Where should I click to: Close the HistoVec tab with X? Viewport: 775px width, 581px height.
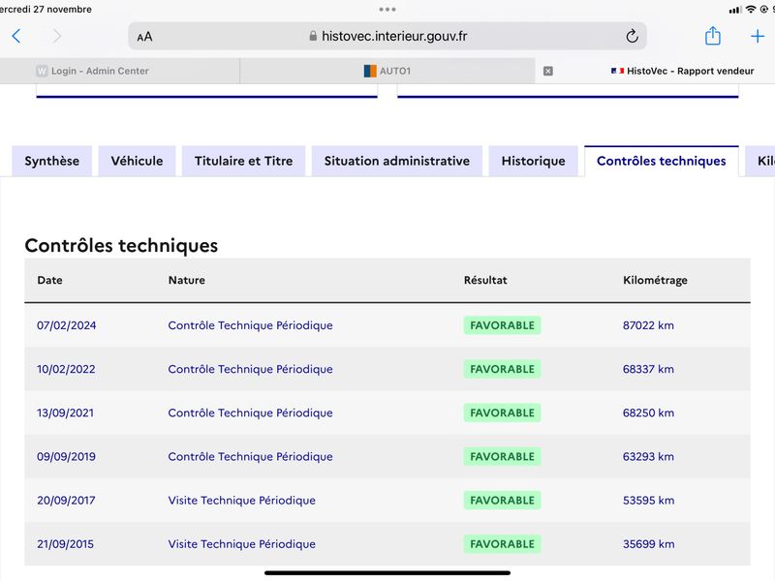tap(548, 71)
